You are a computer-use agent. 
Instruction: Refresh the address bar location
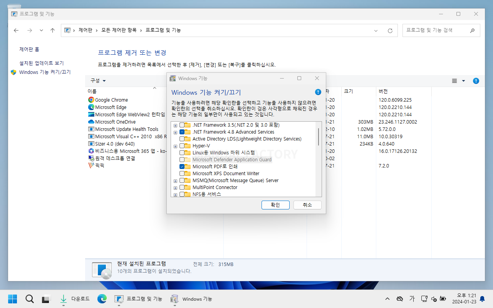coord(390,30)
